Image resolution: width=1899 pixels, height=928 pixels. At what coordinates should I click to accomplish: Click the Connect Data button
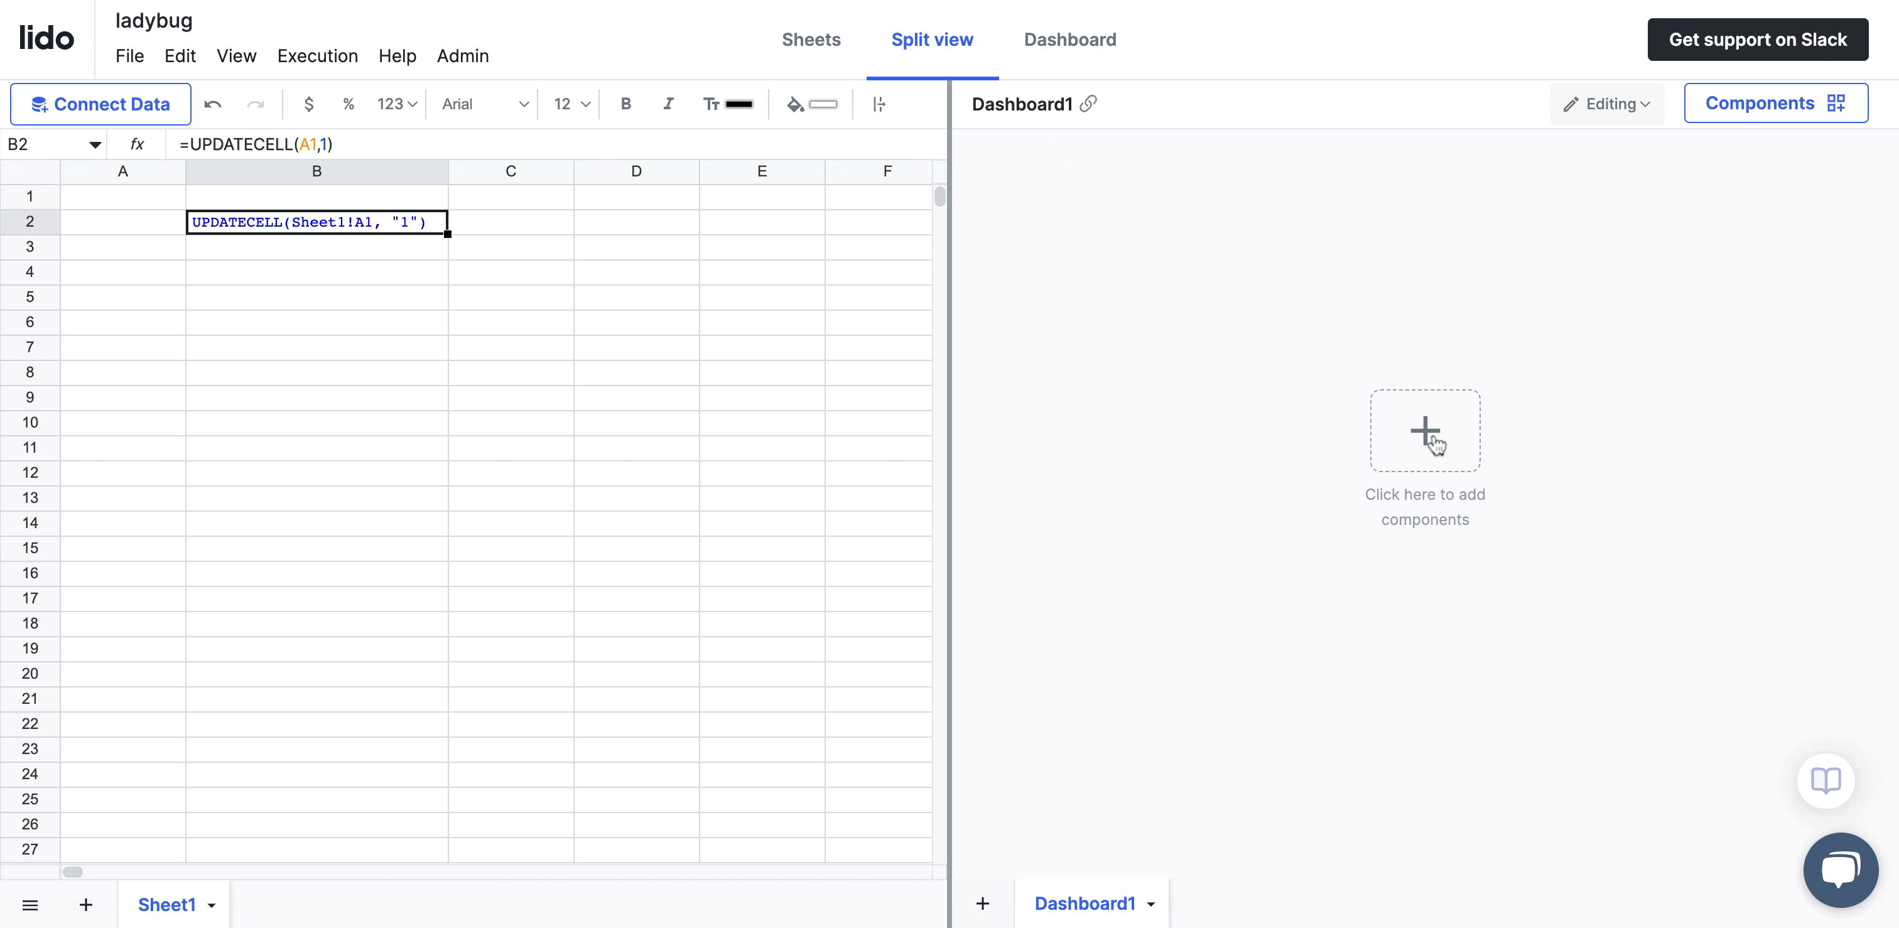(x=101, y=104)
